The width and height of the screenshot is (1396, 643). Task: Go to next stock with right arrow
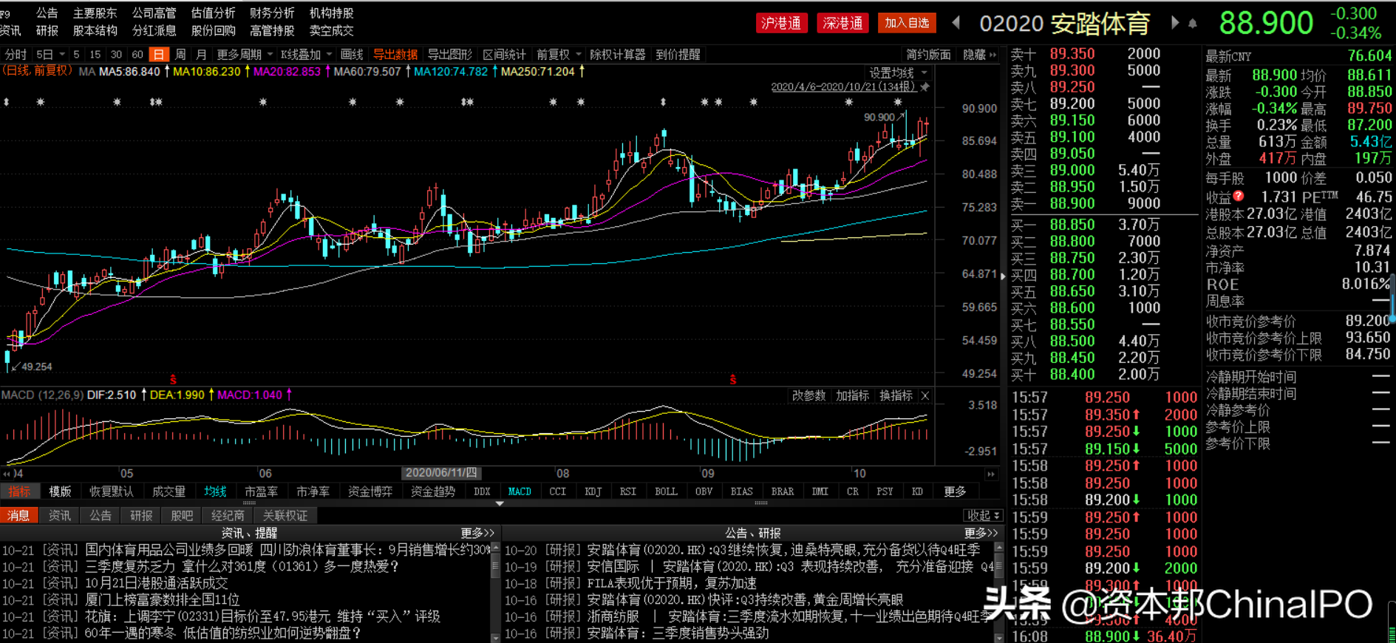[1175, 23]
